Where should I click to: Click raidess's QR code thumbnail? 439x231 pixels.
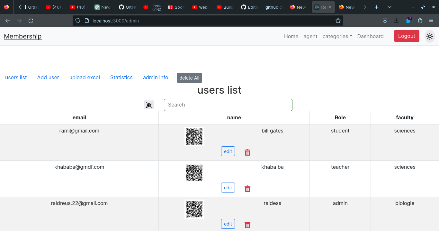194,209
